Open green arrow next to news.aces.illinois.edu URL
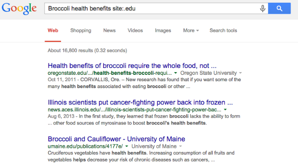Screen dimensions: 298x167 (x=225, y=110)
